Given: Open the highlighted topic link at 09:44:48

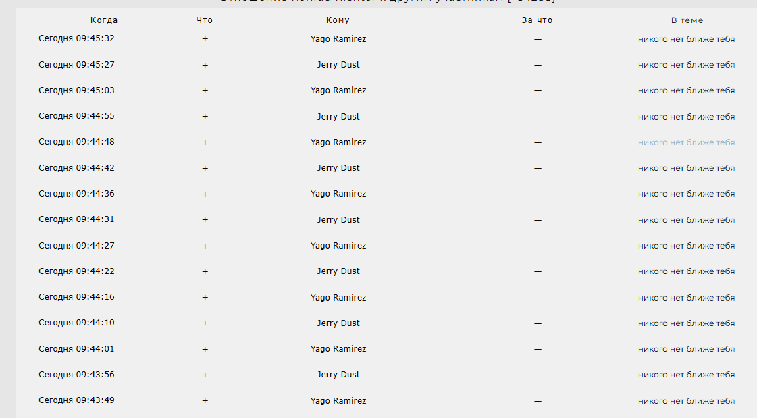Looking at the screenshot, I should click(x=686, y=142).
